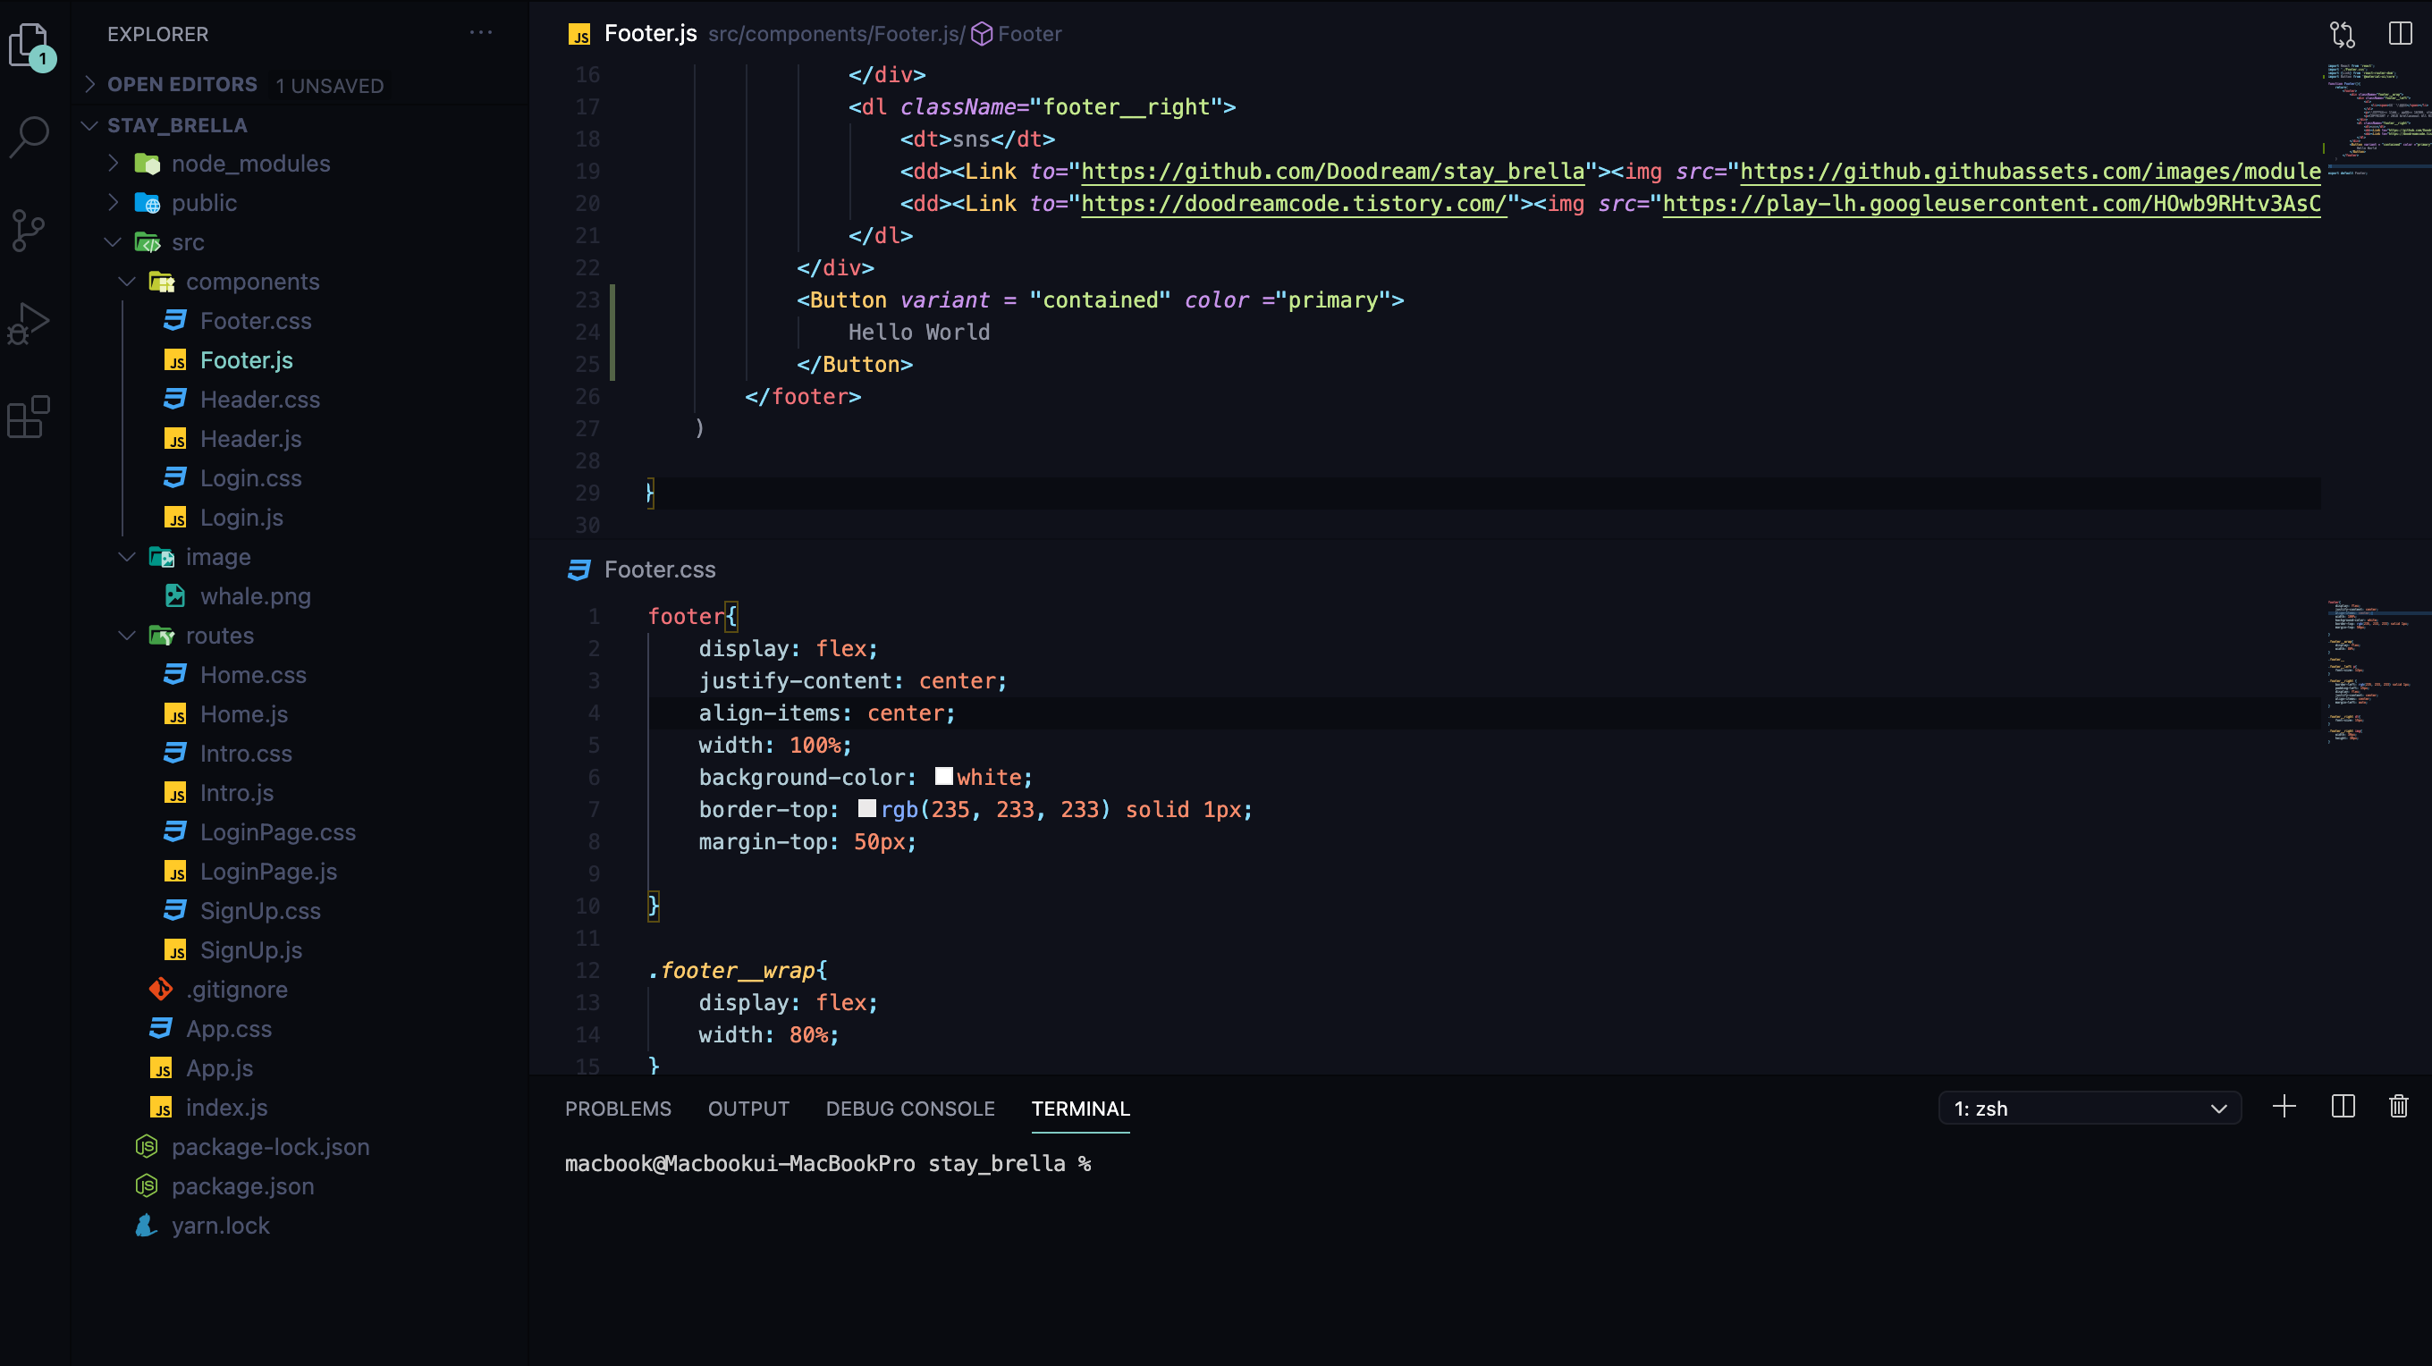Open the play-lh.googleusercontent.com image URL
2432x1366 pixels.
tap(1991, 204)
